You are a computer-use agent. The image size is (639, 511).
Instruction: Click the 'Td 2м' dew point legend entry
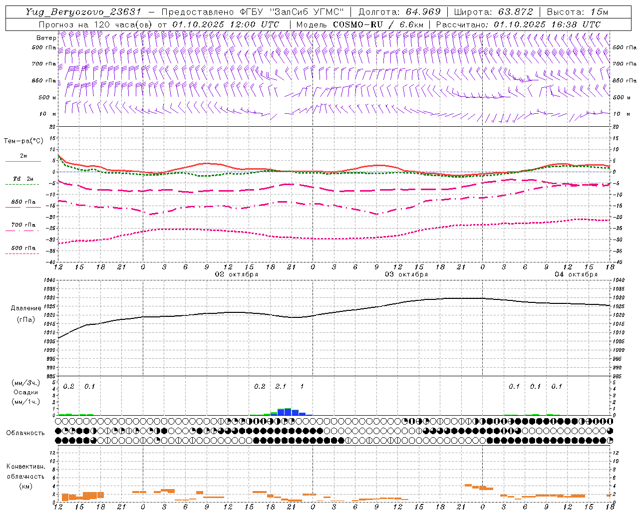pyautogui.click(x=23, y=179)
